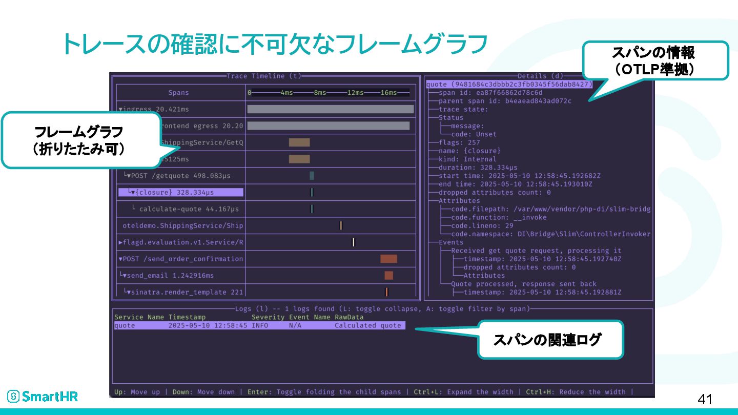Click the Up: Move up footer hint
738x415 pixels.
(137, 392)
